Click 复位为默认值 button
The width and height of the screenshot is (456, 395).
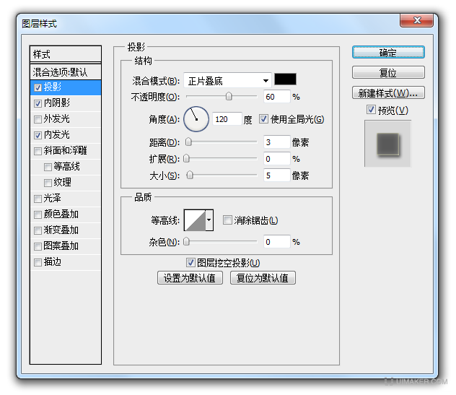click(x=263, y=278)
